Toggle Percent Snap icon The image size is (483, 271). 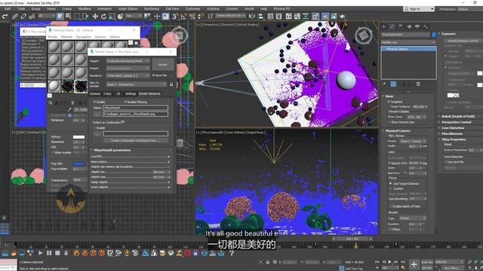coord(192,17)
